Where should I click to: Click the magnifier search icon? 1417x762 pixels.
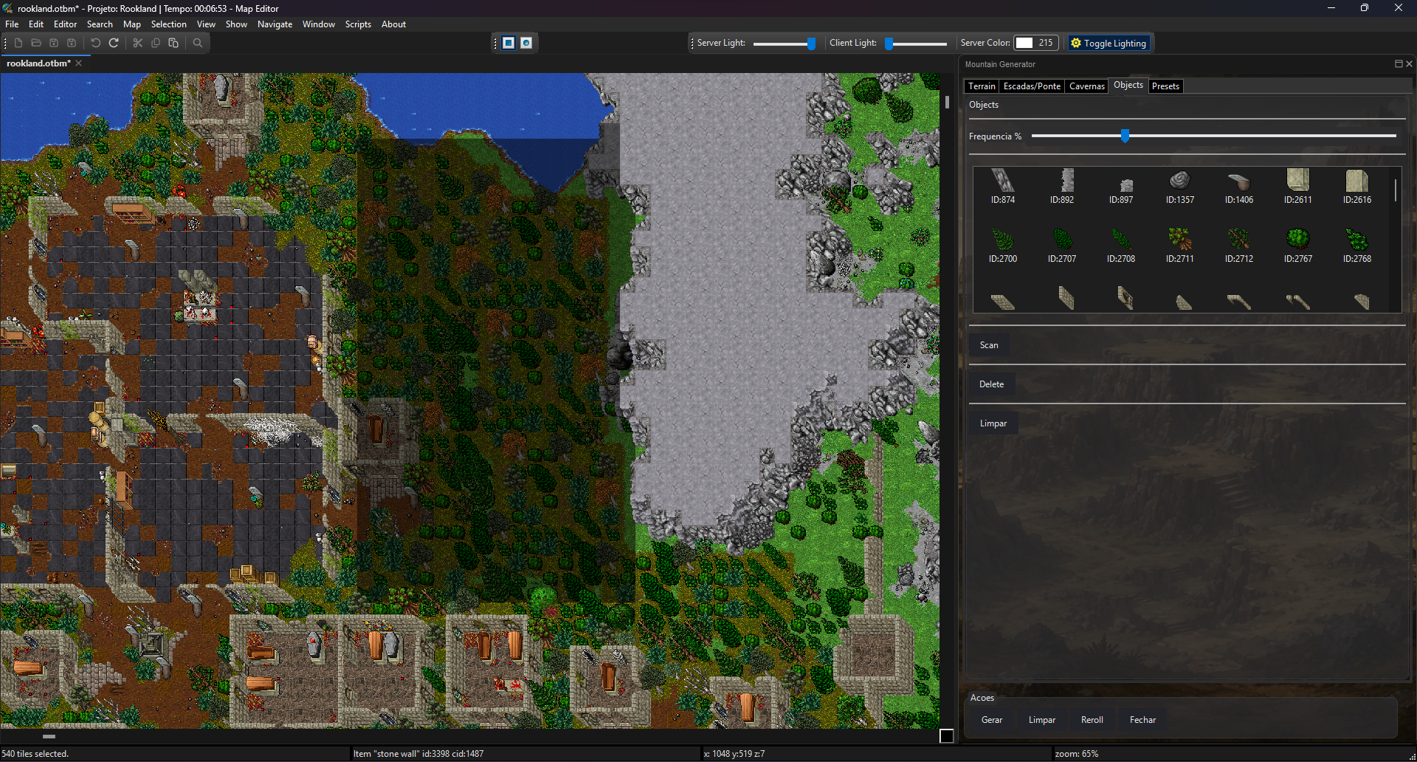198,43
